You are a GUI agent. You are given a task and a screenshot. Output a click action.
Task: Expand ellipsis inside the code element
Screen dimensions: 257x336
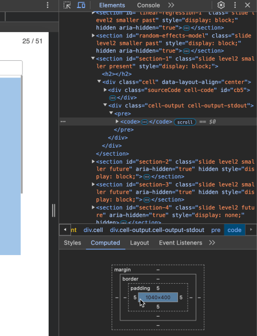tap(145, 122)
